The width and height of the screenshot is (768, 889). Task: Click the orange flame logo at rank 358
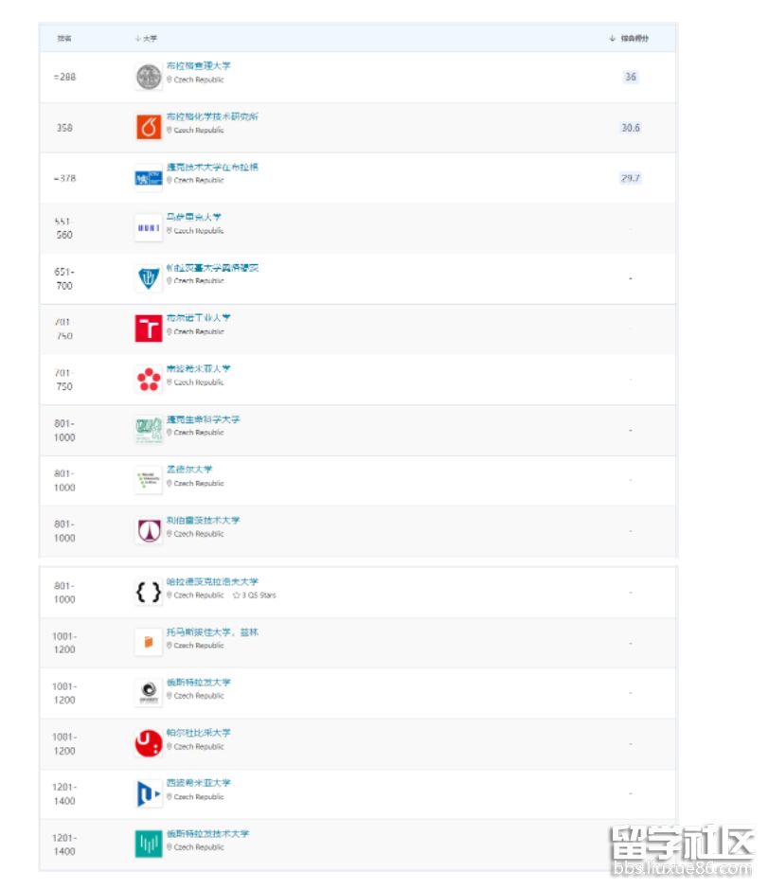point(149,128)
